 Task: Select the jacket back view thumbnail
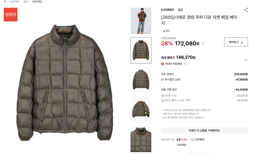[141, 80]
